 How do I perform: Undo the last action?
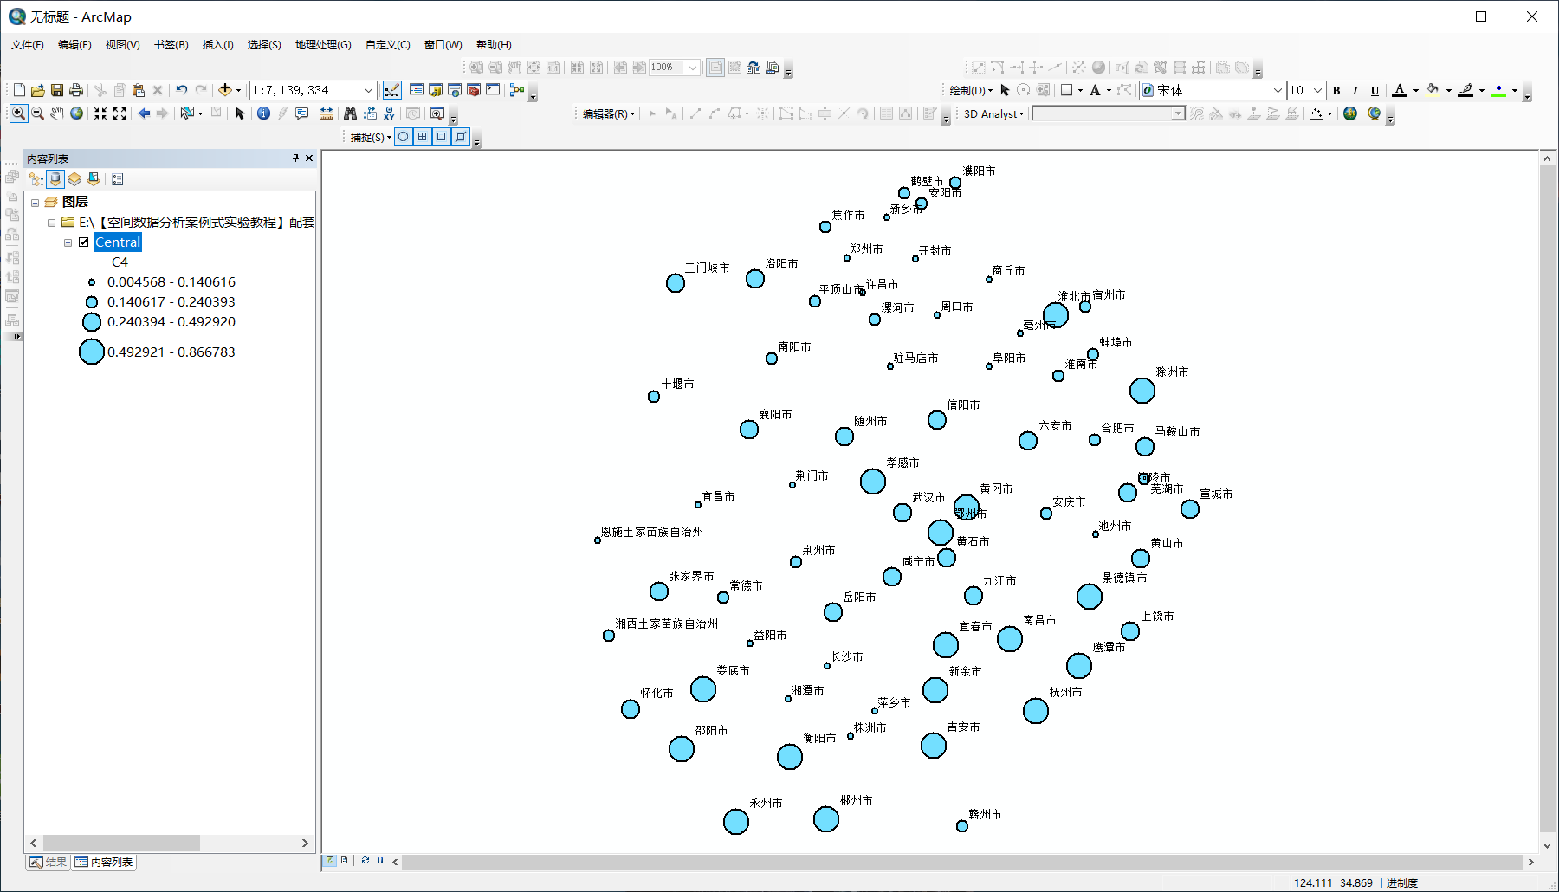(182, 90)
